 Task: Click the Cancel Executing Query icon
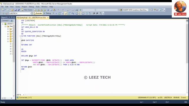[53, 13]
